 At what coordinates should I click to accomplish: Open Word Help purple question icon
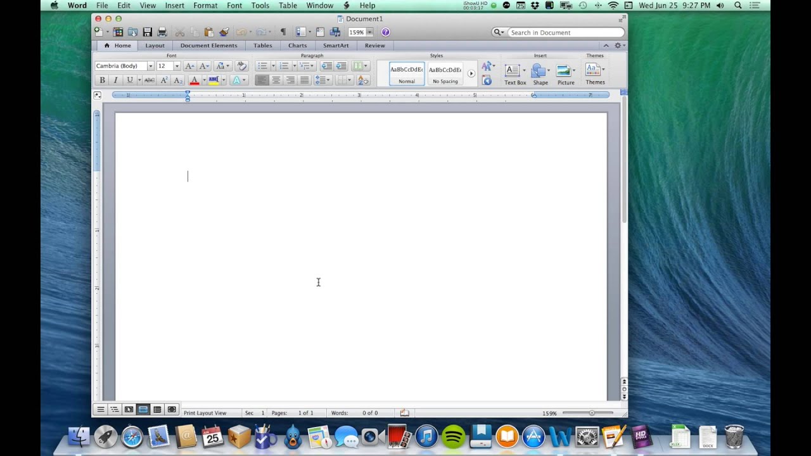(386, 32)
